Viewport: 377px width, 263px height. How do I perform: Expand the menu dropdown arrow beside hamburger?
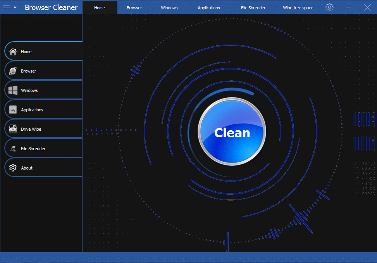coord(15,7)
